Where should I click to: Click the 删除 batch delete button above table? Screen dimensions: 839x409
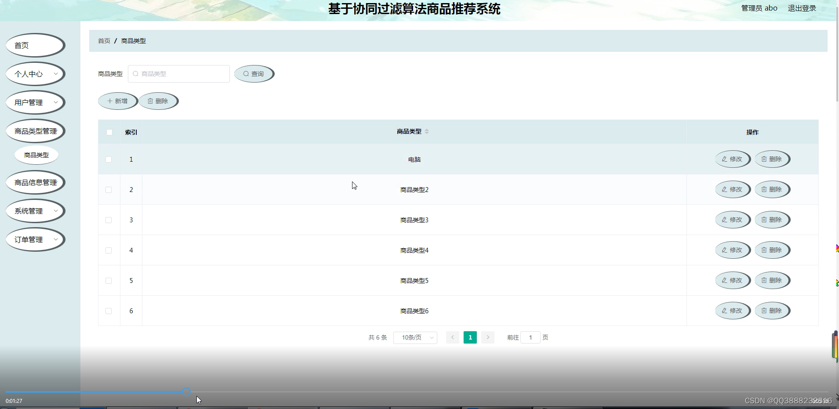coord(158,101)
